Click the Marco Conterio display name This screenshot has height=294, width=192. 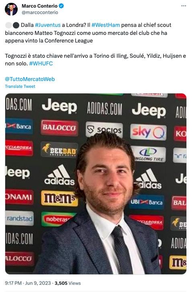(x=40, y=6)
